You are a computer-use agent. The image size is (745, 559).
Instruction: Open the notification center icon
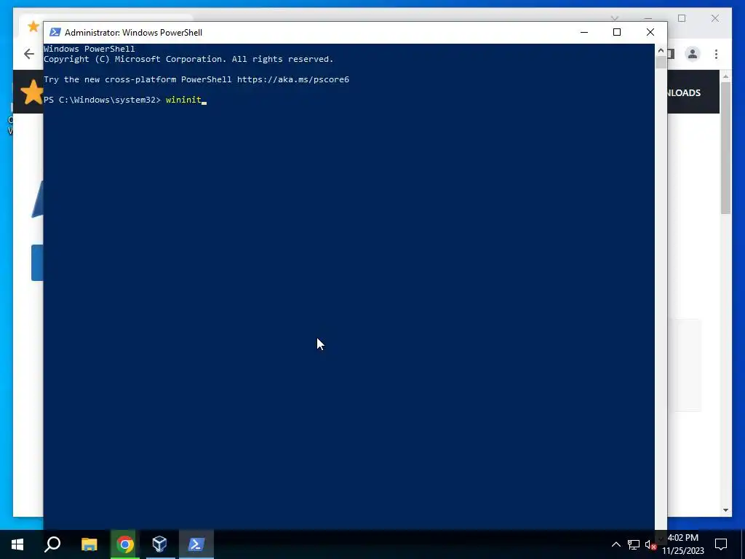[x=721, y=544]
